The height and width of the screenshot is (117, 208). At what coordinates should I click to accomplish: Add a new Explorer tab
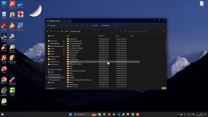tap(75, 21)
